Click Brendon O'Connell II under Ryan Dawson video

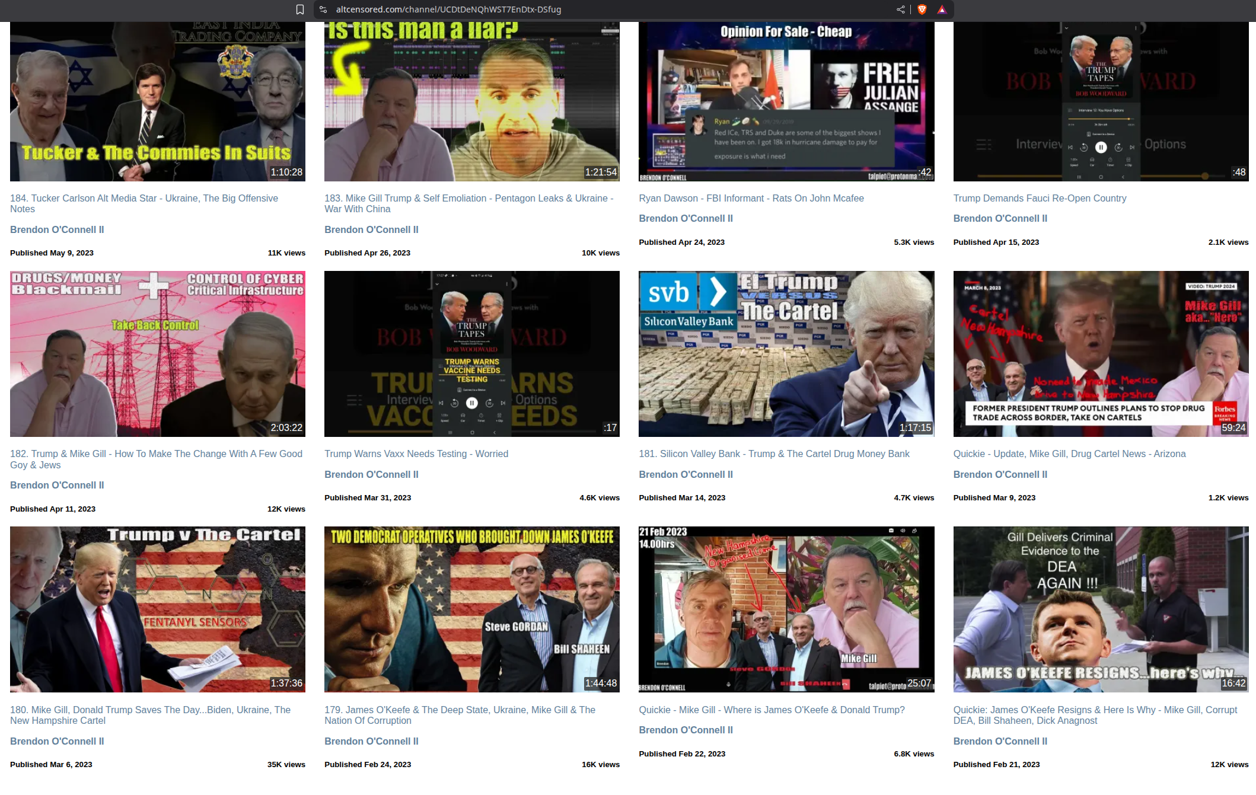686,218
